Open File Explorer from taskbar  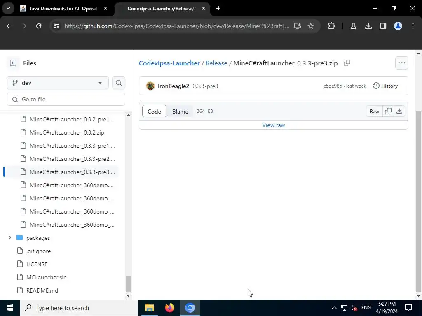click(x=149, y=308)
